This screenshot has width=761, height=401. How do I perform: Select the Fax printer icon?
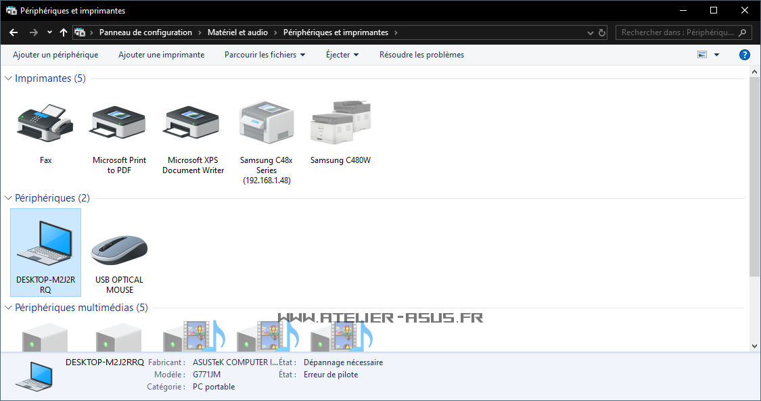point(45,124)
